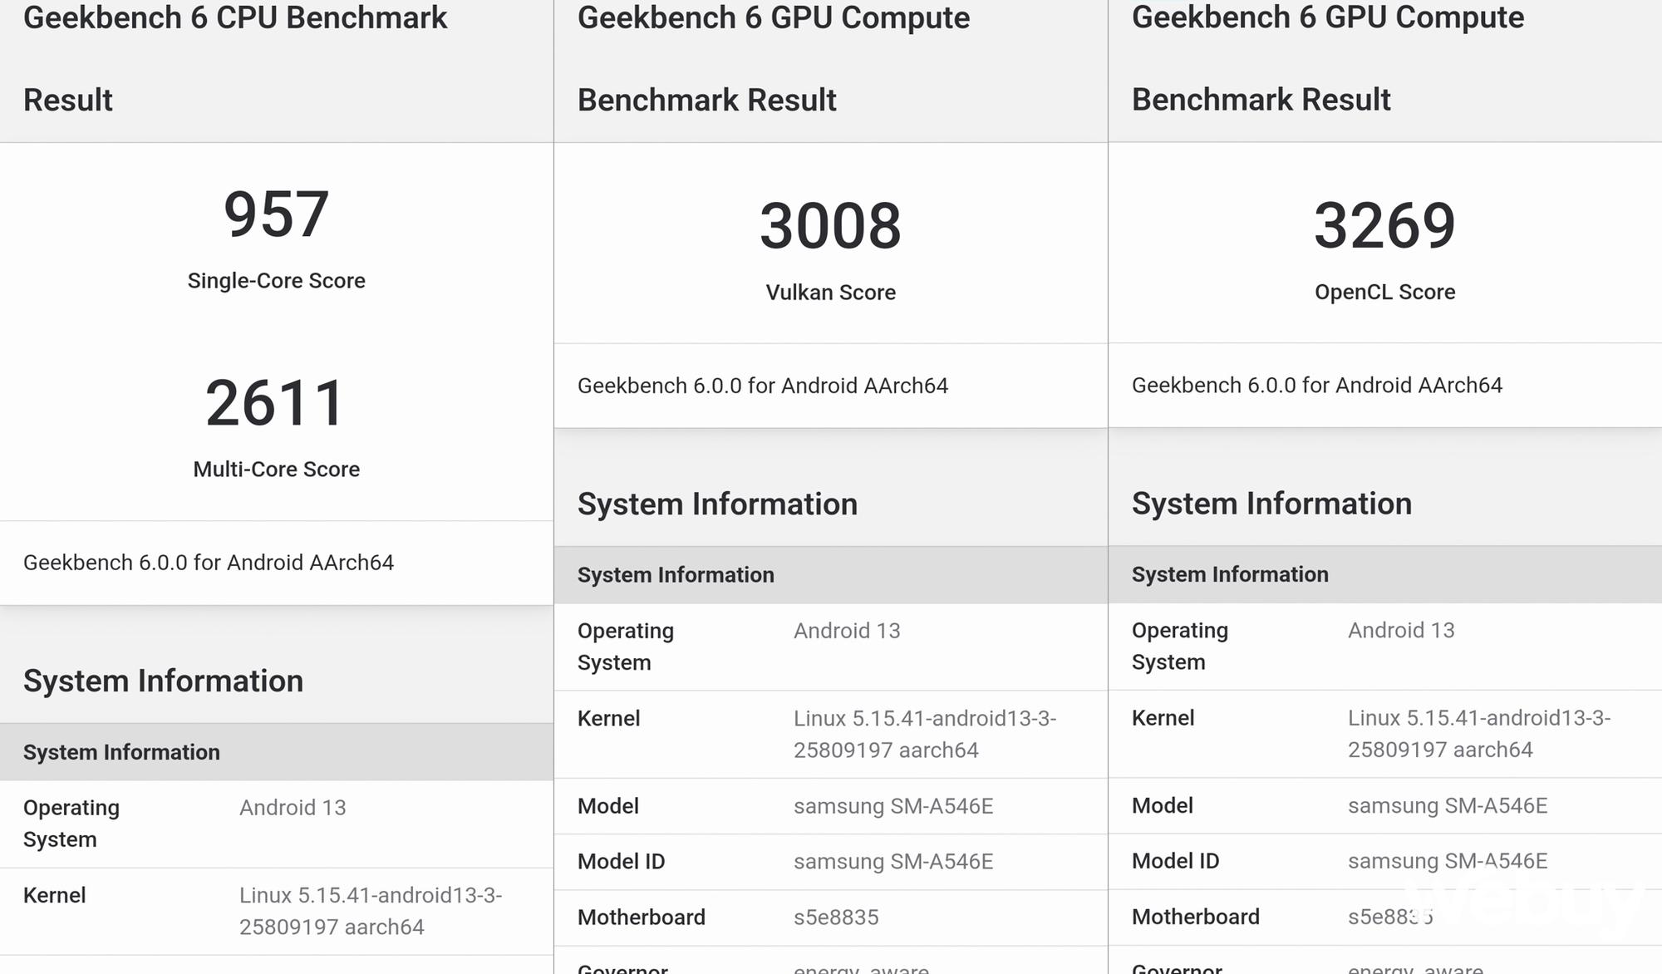
Task: Click the Model value in the OpenCL panel
Action: tap(1448, 805)
